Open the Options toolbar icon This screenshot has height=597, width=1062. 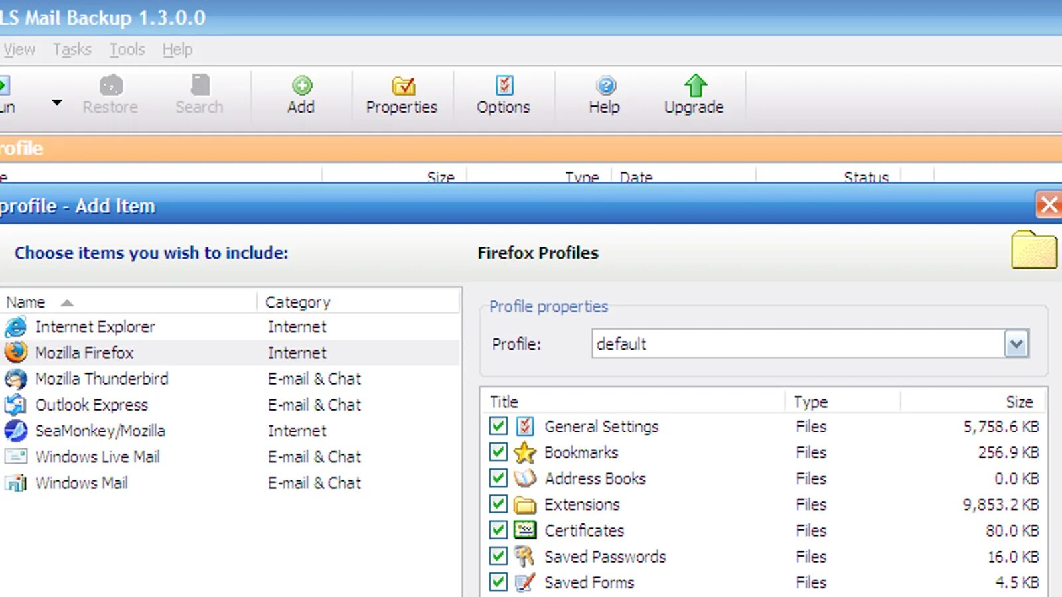click(x=504, y=85)
